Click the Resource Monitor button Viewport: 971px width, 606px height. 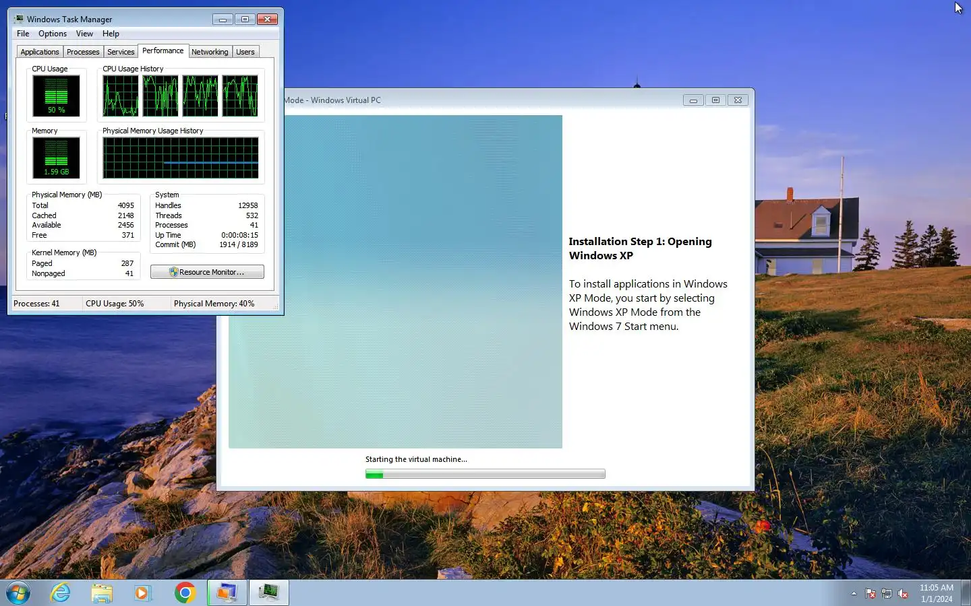(x=207, y=272)
